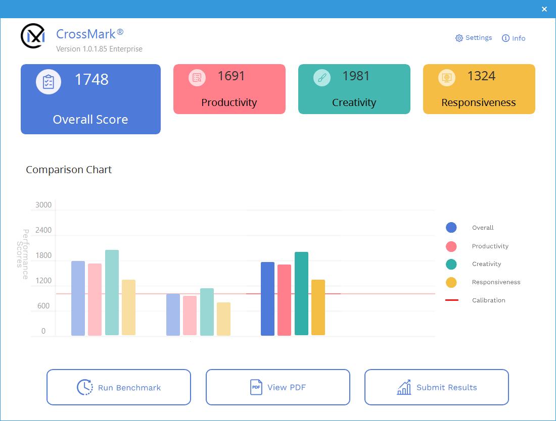This screenshot has height=421, width=556.
Task: Click the CrossMark logo icon
Action: pos(33,36)
